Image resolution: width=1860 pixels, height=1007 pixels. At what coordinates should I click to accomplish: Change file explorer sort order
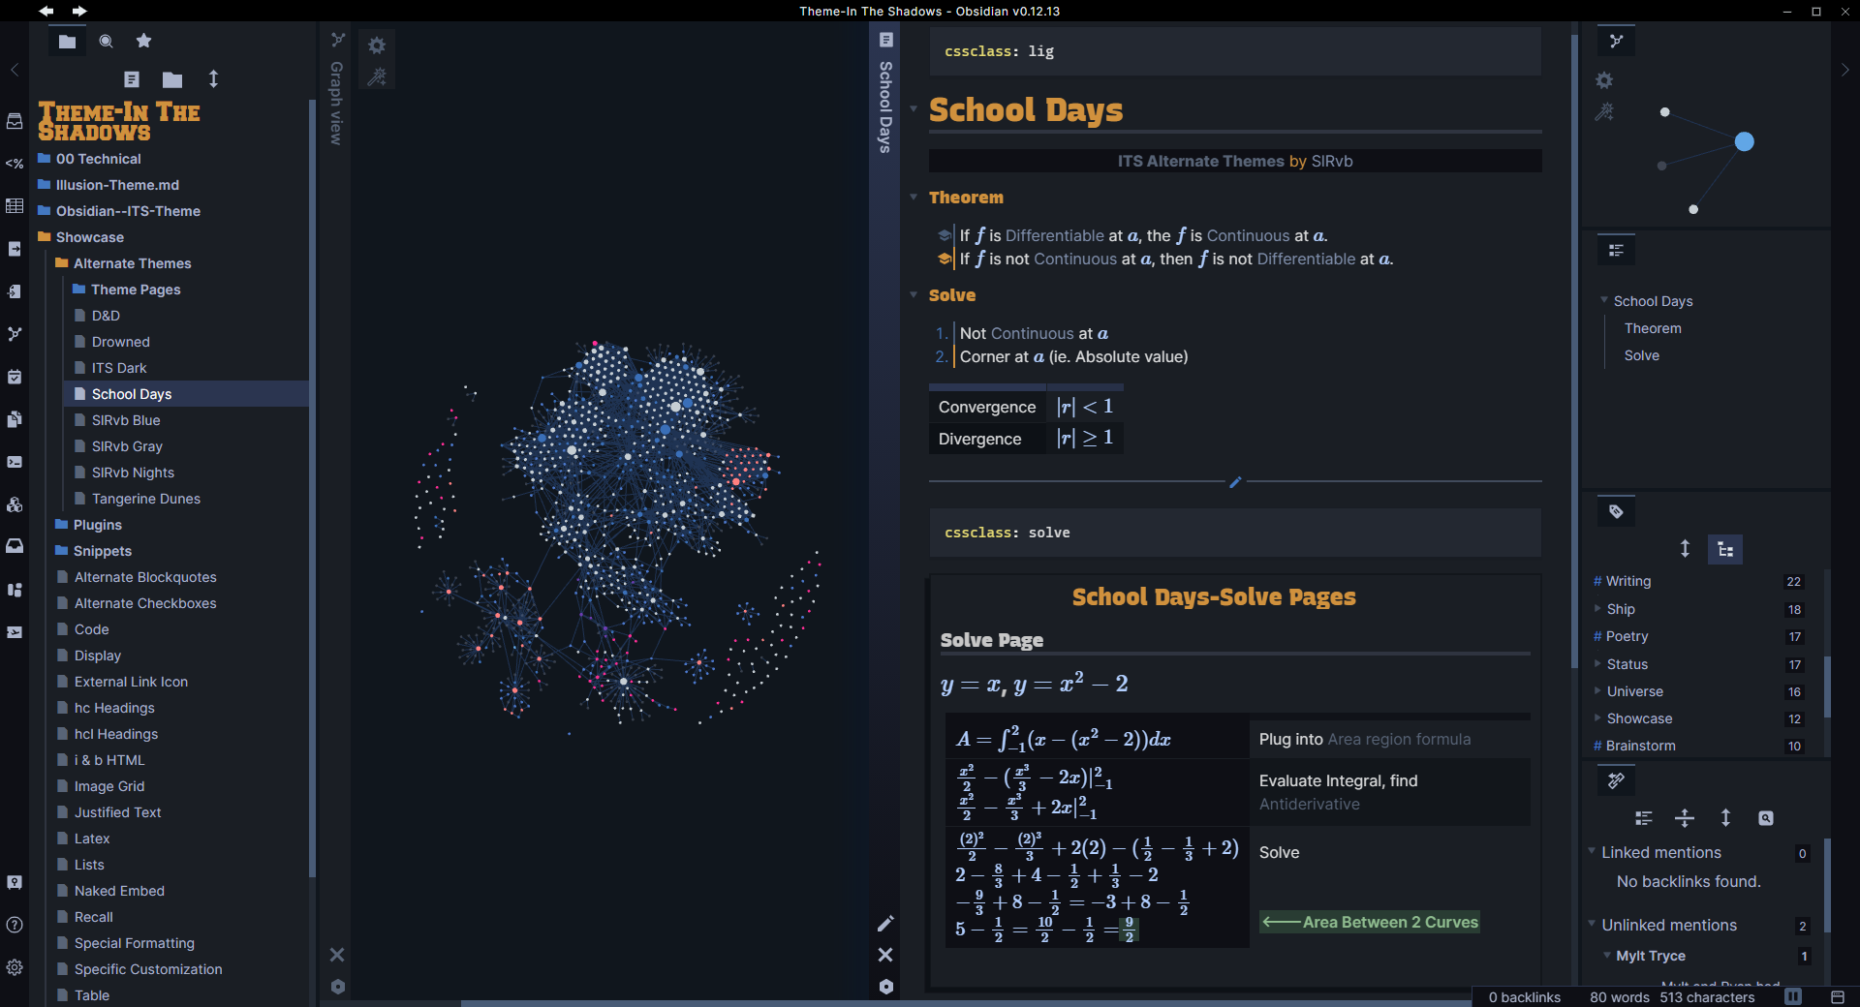tap(214, 79)
